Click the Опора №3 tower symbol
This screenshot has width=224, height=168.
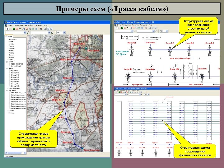[x=170, y=50]
